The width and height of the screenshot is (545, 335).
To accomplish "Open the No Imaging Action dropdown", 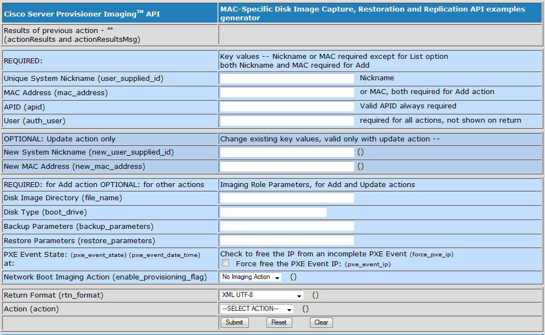I will (251, 277).
